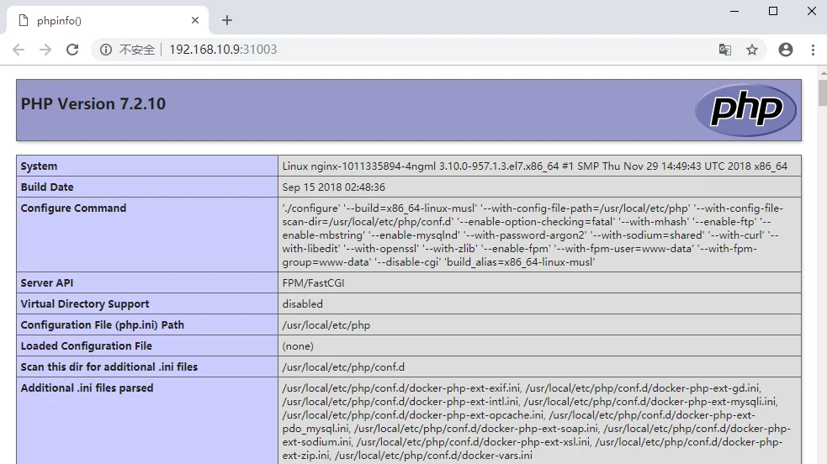Click the Additional .ini files parsed label

tap(87, 388)
